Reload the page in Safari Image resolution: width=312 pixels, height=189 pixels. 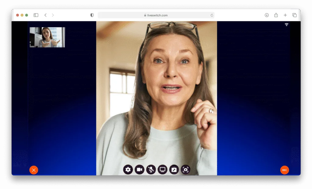[x=212, y=15]
